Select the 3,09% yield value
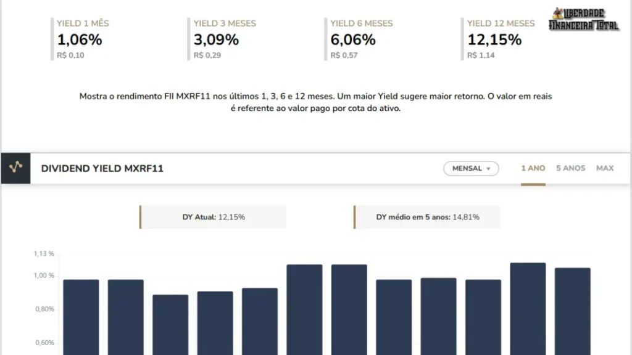This screenshot has width=632, height=355. click(x=216, y=40)
